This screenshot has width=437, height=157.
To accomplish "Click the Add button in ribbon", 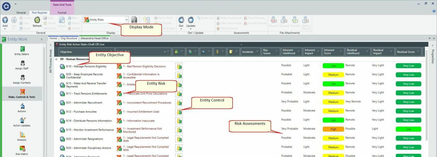I will click(5, 23).
